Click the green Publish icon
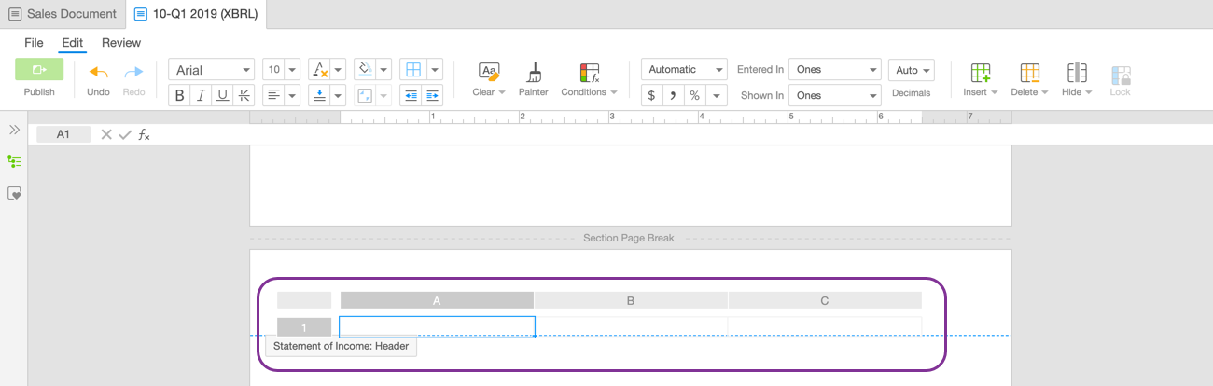This screenshot has height=386, width=1213. 39,70
